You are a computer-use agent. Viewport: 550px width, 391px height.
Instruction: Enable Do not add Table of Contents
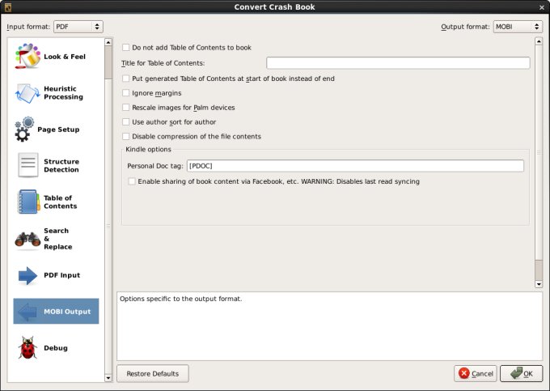[x=125, y=48]
